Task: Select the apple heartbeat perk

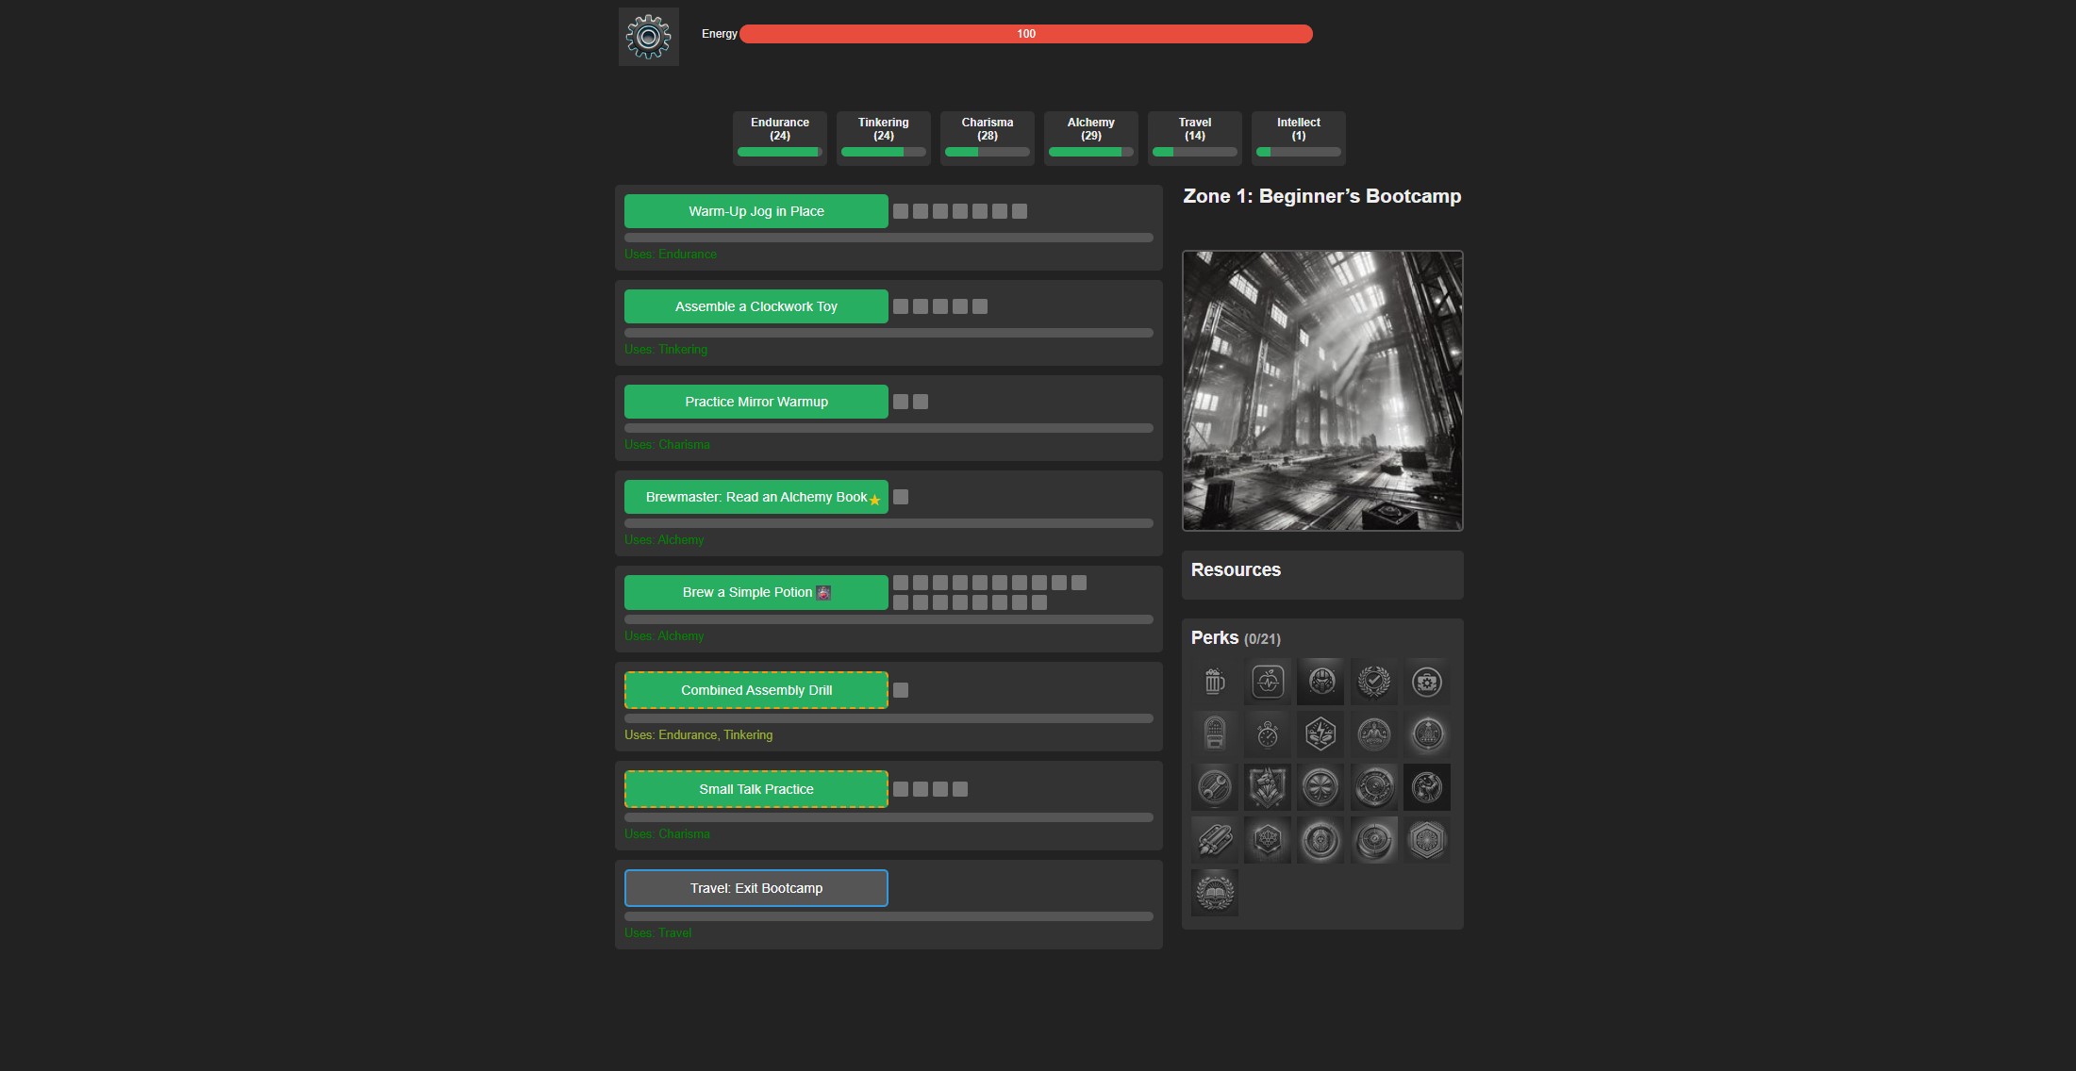Action: 1268,682
